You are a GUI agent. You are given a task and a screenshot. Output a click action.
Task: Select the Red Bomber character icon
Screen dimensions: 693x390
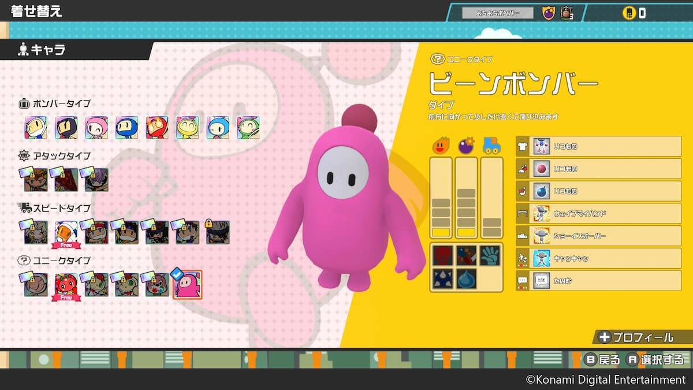pos(157,127)
